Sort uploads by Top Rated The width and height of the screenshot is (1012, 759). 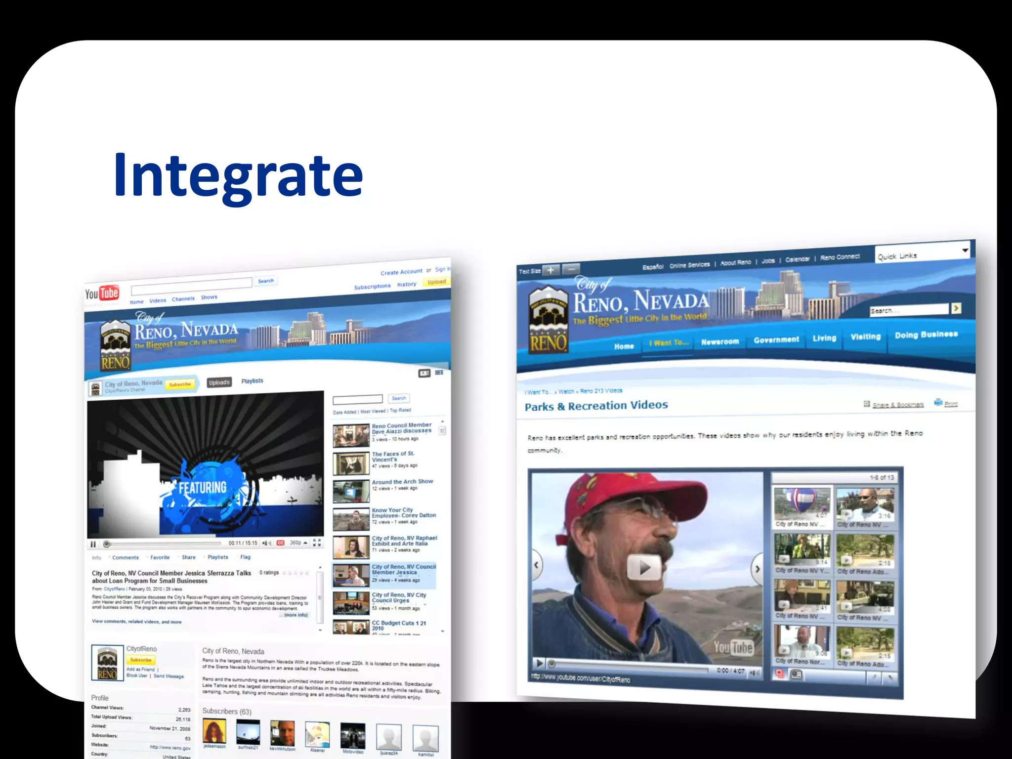pos(400,410)
